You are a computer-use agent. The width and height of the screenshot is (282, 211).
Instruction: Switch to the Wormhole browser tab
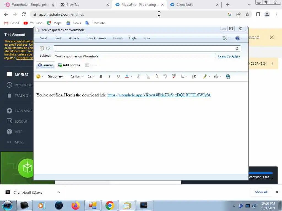[30, 5]
